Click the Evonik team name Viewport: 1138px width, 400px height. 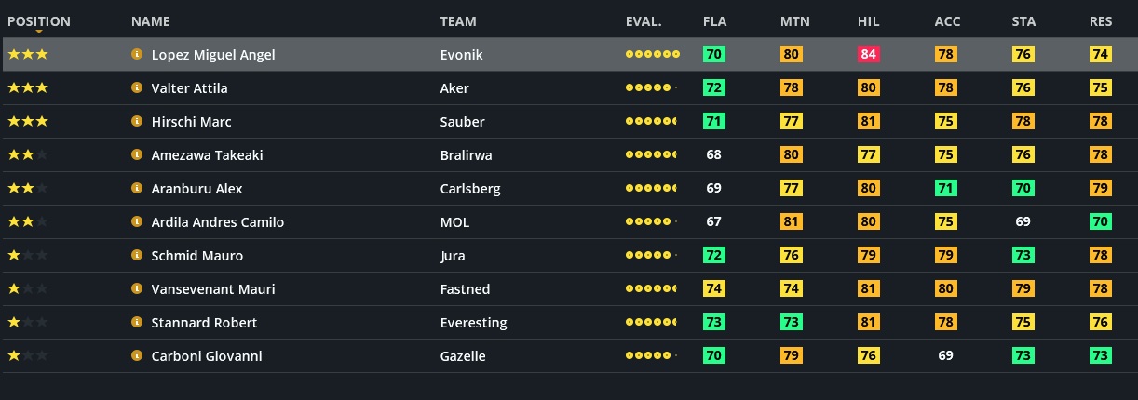coord(461,55)
